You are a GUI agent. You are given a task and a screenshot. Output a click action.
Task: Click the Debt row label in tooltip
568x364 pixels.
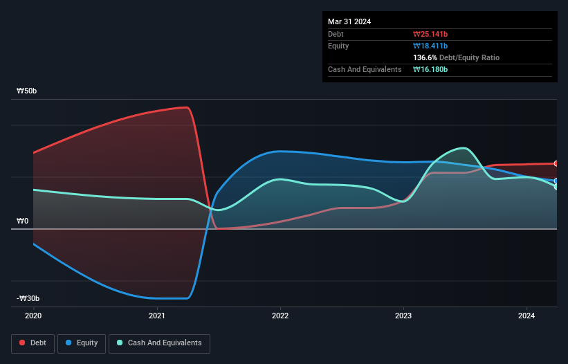tap(336, 34)
